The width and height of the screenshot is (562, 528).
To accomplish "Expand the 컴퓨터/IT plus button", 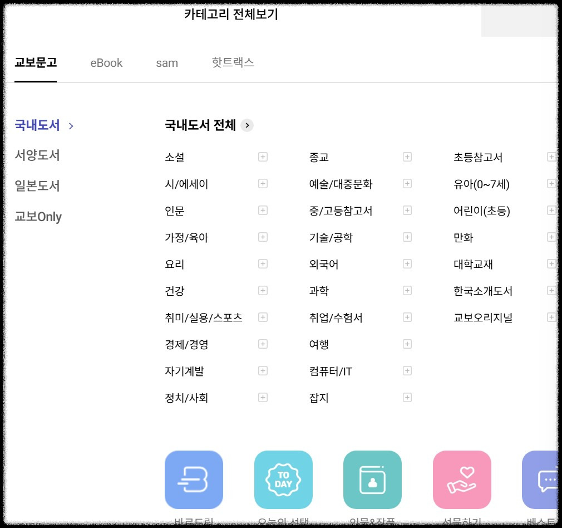I will click(407, 371).
